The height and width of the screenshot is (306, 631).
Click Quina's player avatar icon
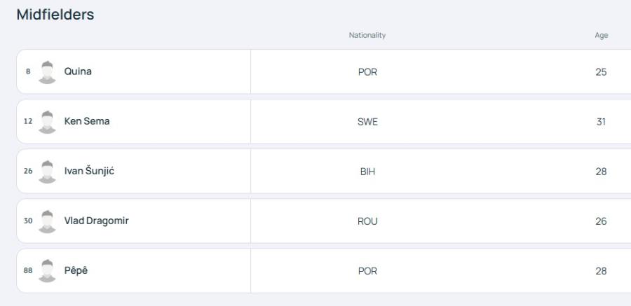47,72
